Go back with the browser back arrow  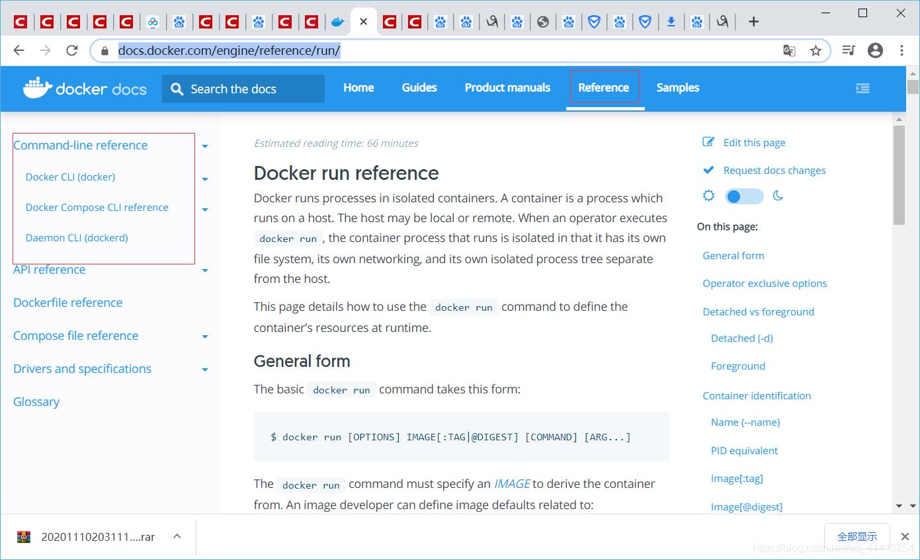point(19,50)
